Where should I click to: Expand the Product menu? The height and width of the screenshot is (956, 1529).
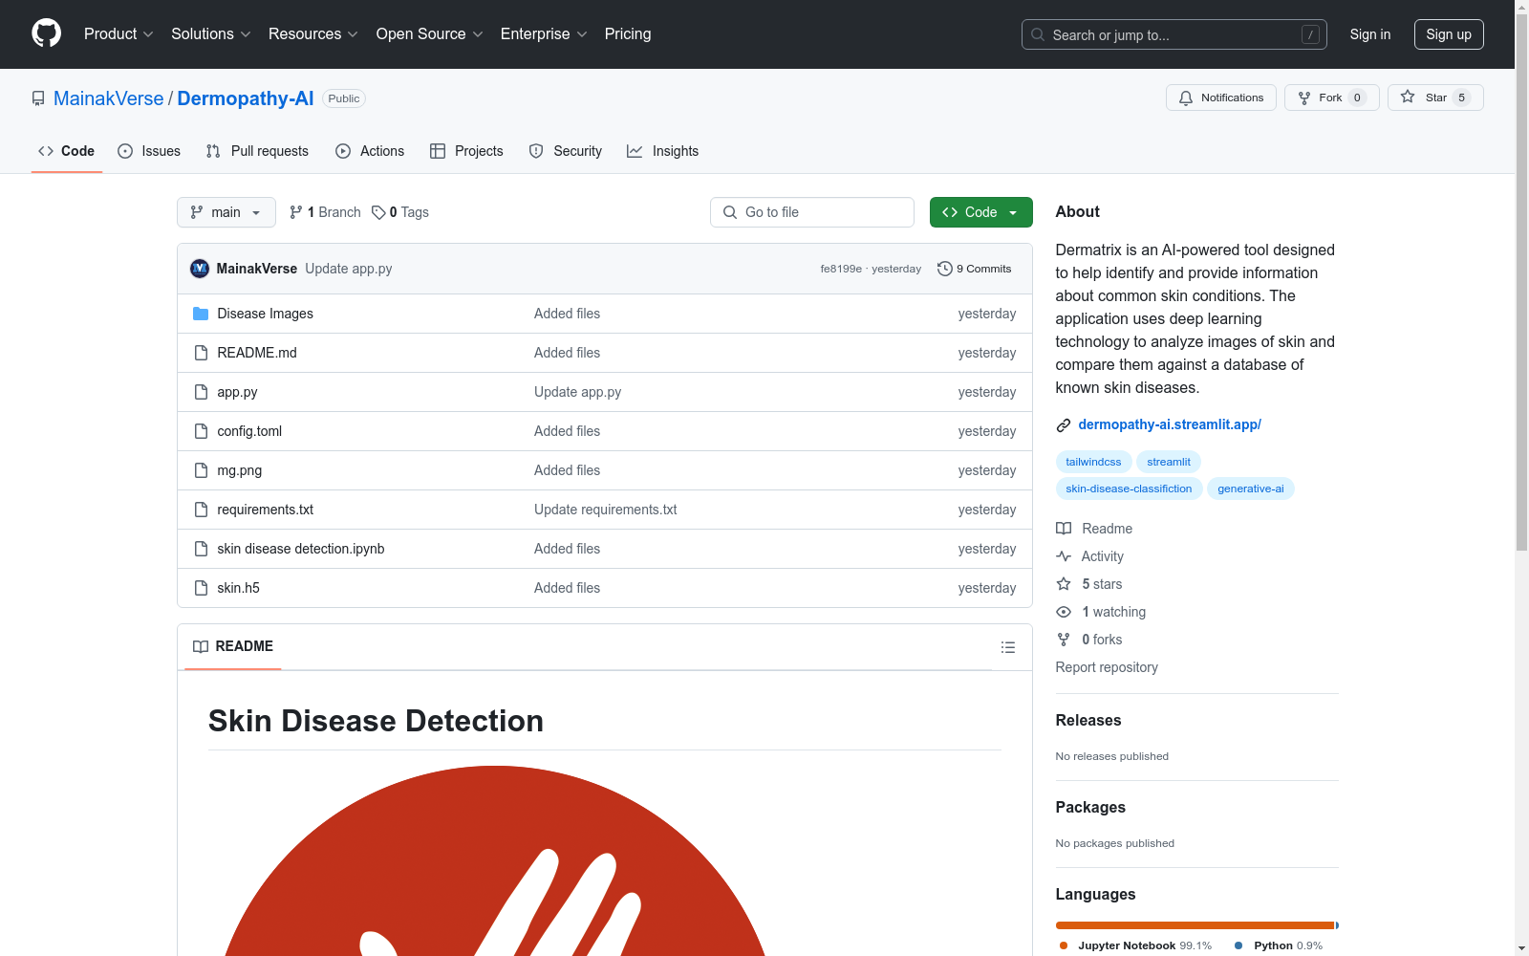tap(118, 34)
